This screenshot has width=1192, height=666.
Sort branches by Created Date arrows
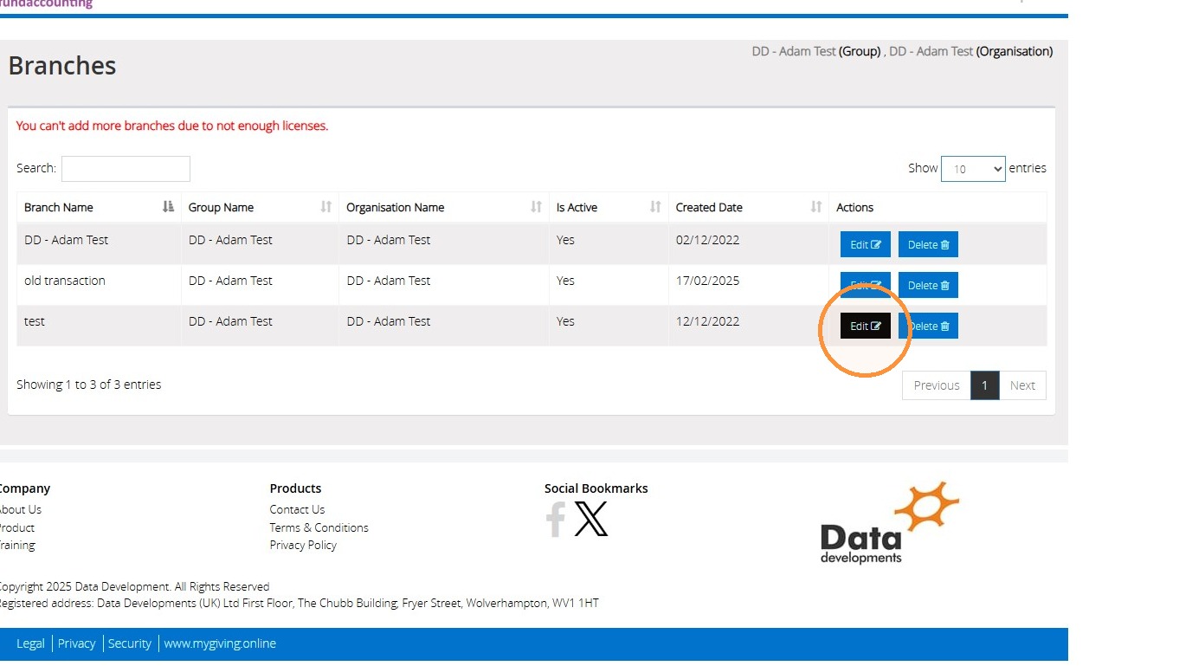point(816,207)
